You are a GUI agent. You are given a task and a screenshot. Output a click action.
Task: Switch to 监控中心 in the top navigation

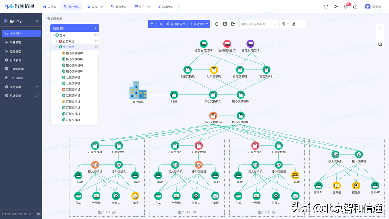point(96,6)
